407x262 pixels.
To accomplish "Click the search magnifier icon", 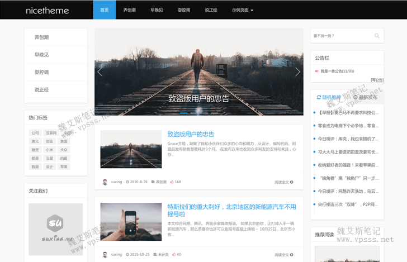I will [x=377, y=36].
